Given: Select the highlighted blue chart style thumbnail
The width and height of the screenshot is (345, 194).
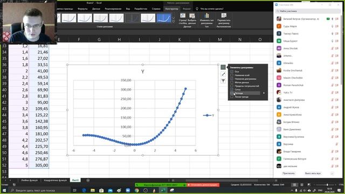Looking at the screenshot, I should click(164, 18).
